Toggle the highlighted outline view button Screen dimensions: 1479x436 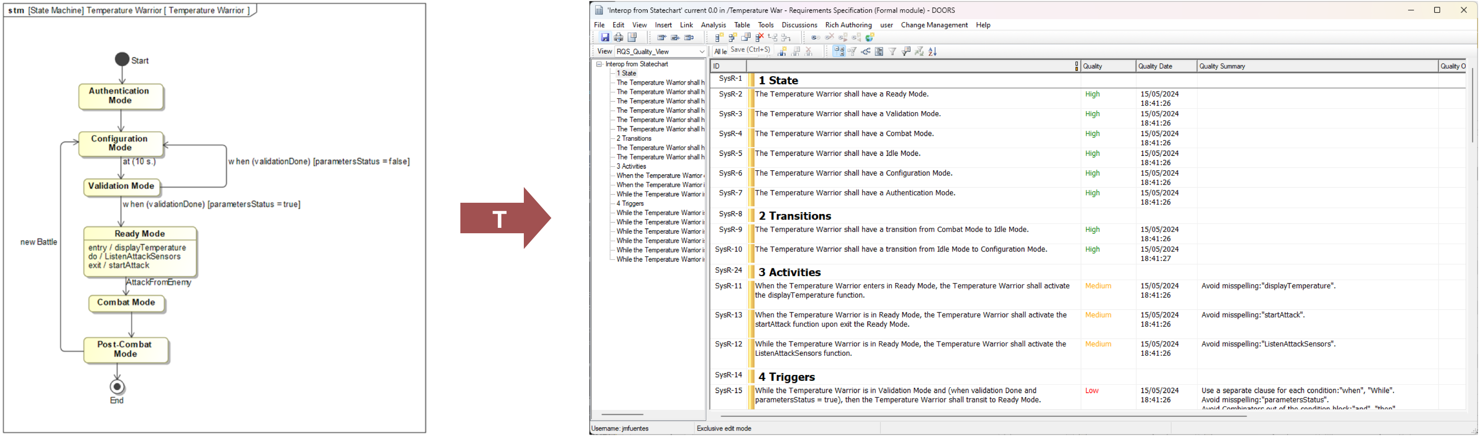839,52
